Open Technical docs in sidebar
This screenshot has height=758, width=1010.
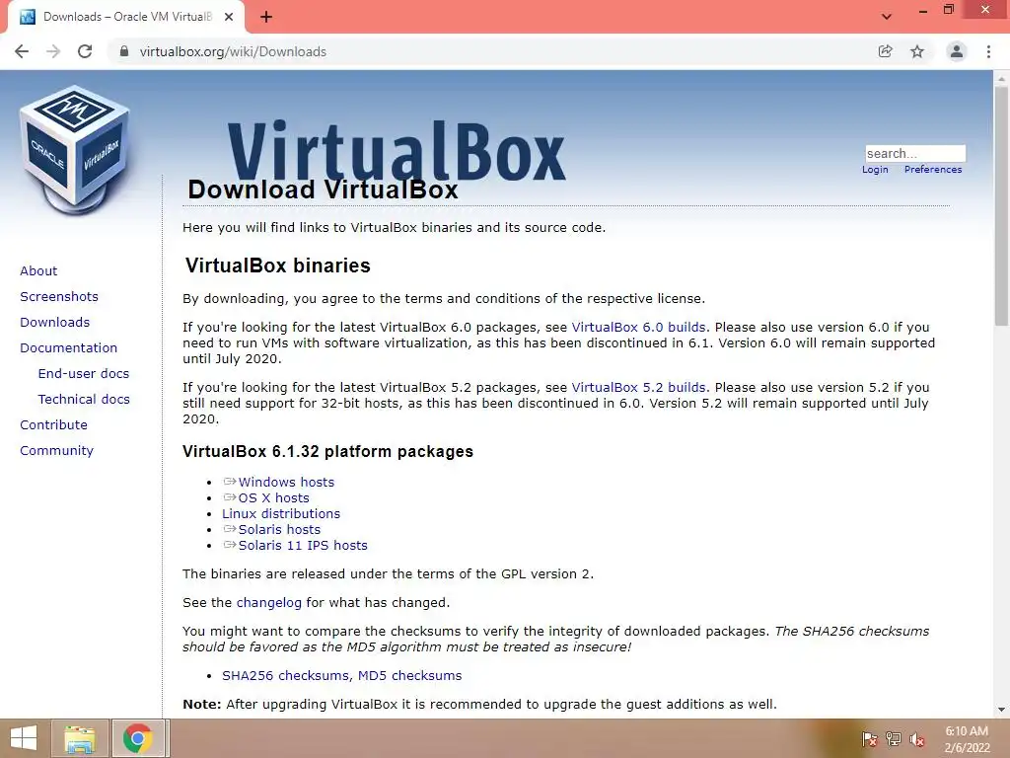coord(84,400)
